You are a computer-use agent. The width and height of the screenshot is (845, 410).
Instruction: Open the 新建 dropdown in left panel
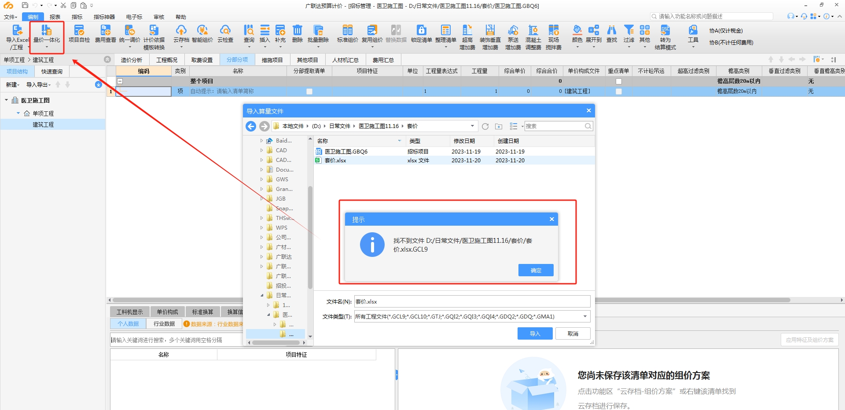coord(12,84)
